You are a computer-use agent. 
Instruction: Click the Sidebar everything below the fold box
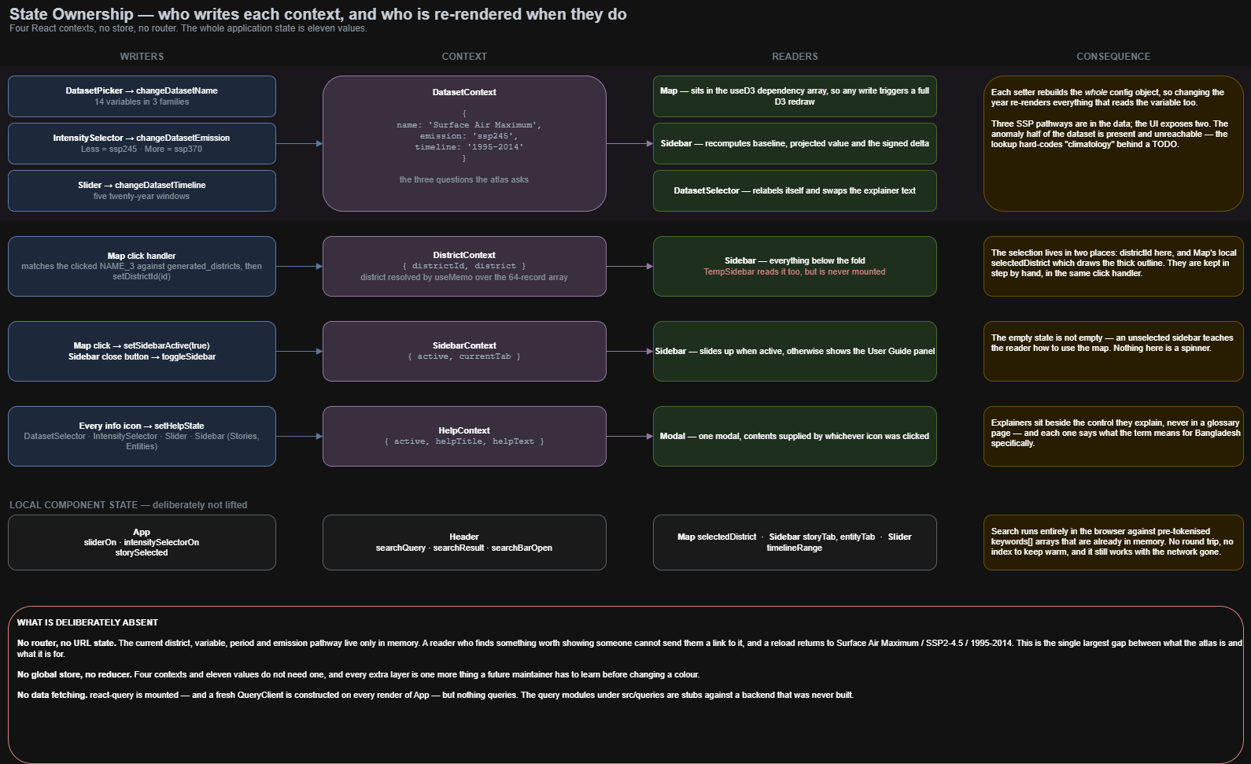[795, 266]
